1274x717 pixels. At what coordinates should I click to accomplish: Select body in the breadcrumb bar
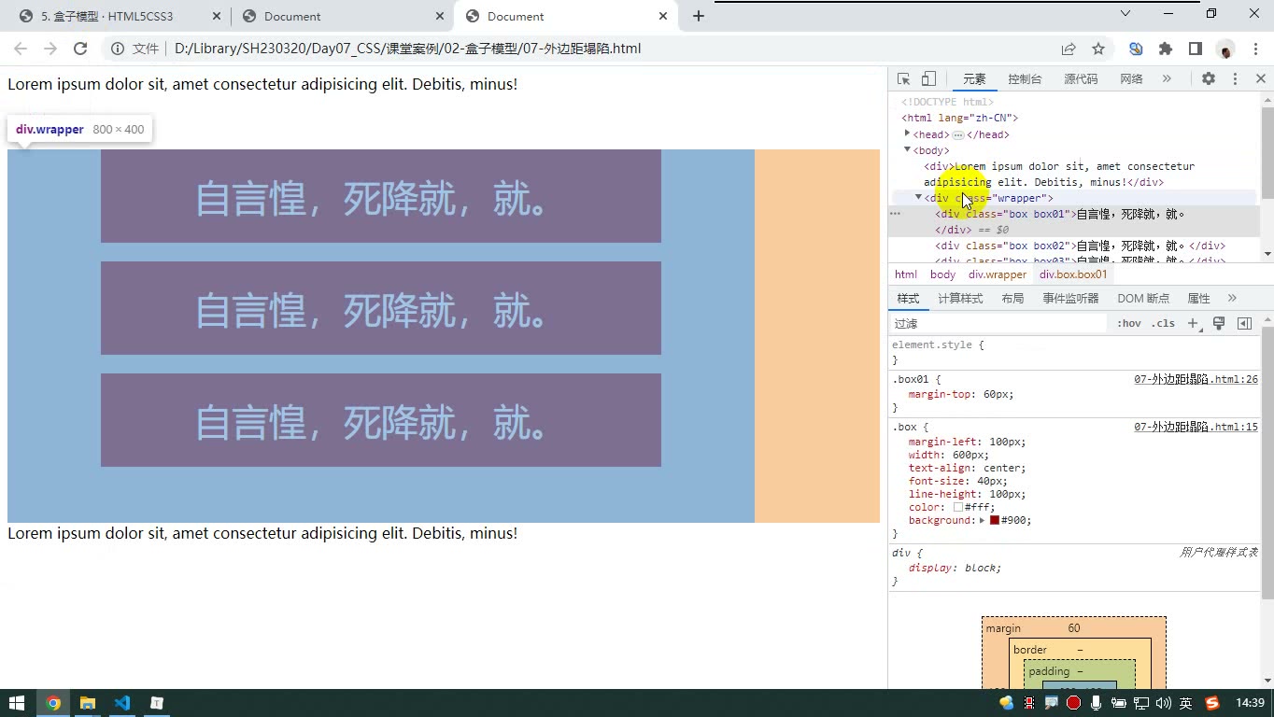(x=942, y=274)
